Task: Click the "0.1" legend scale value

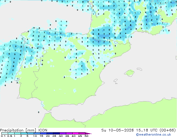Action: (x=3, y=136)
